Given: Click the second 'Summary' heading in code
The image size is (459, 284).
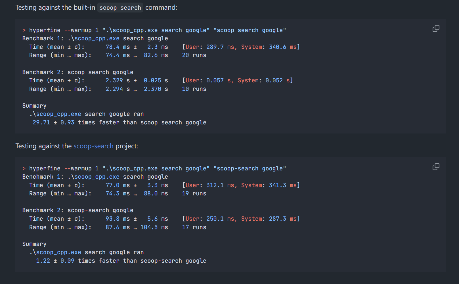Looking at the screenshot, I should (34, 244).
